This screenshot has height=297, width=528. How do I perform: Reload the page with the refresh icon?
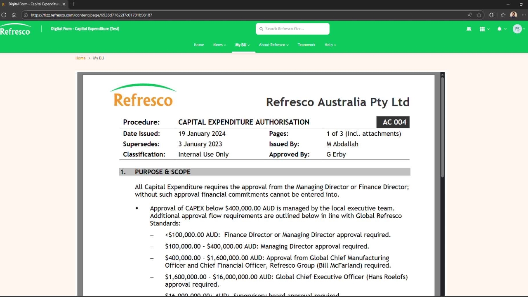coord(4,15)
